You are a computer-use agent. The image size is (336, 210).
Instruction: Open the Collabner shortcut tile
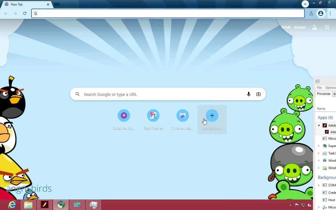pos(124,119)
